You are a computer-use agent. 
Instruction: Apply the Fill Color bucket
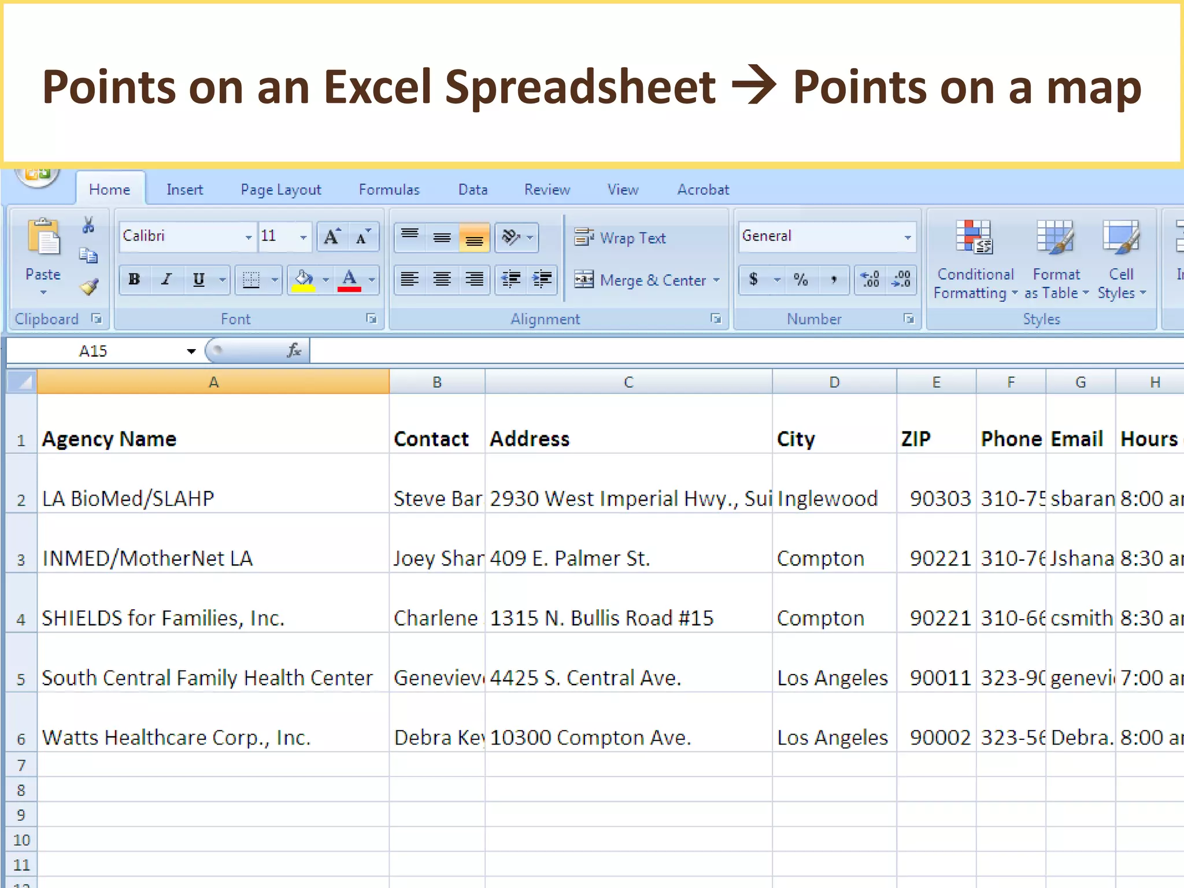point(304,280)
